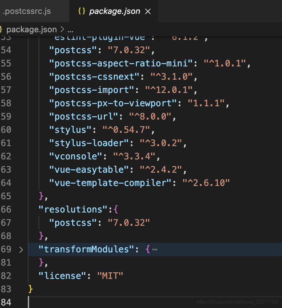Click the "license" key

[62, 276]
